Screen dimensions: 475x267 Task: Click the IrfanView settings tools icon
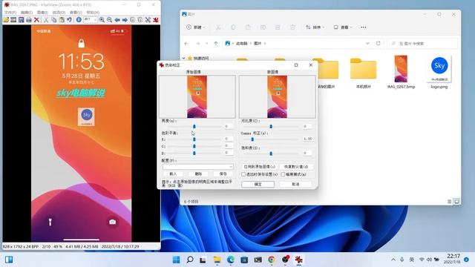pyautogui.click(x=148, y=20)
